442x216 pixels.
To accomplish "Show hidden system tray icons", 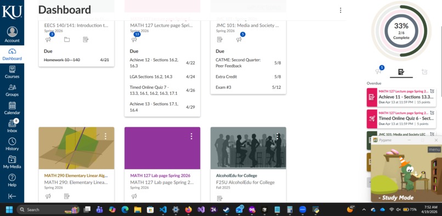I will (x=364, y=209).
